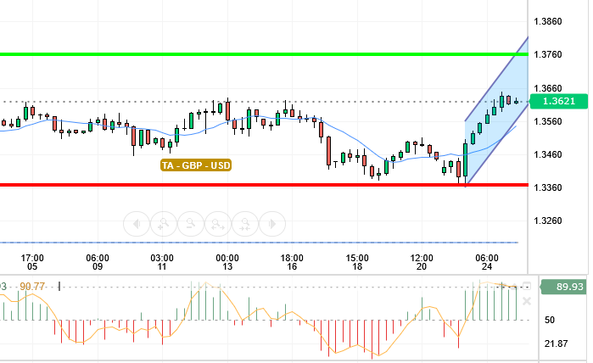
Task: Click the 06:00 09 time axis label
Action: point(98,262)
